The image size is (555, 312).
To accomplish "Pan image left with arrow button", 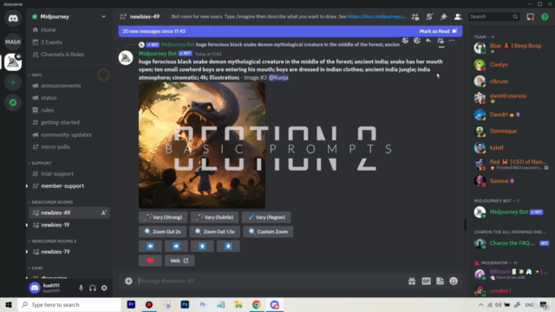I will tap(150, 246).
